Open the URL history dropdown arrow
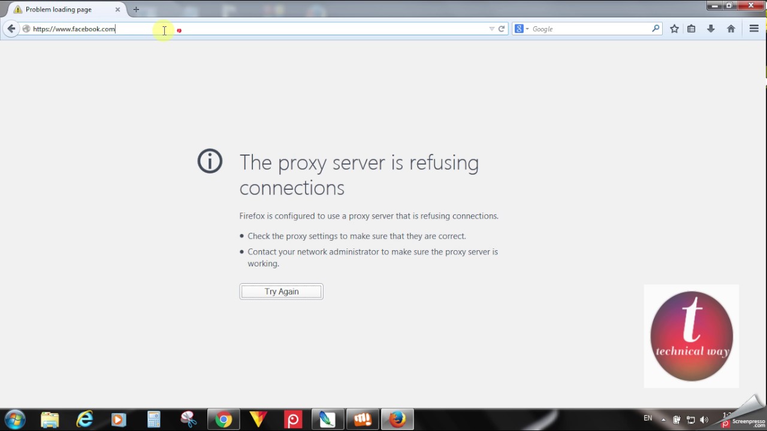 tap(491, 29)
